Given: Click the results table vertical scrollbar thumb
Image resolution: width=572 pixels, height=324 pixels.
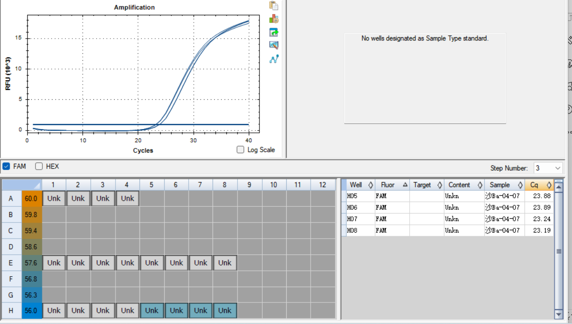Looking at the screenshot, I should [x=559, y=251].
